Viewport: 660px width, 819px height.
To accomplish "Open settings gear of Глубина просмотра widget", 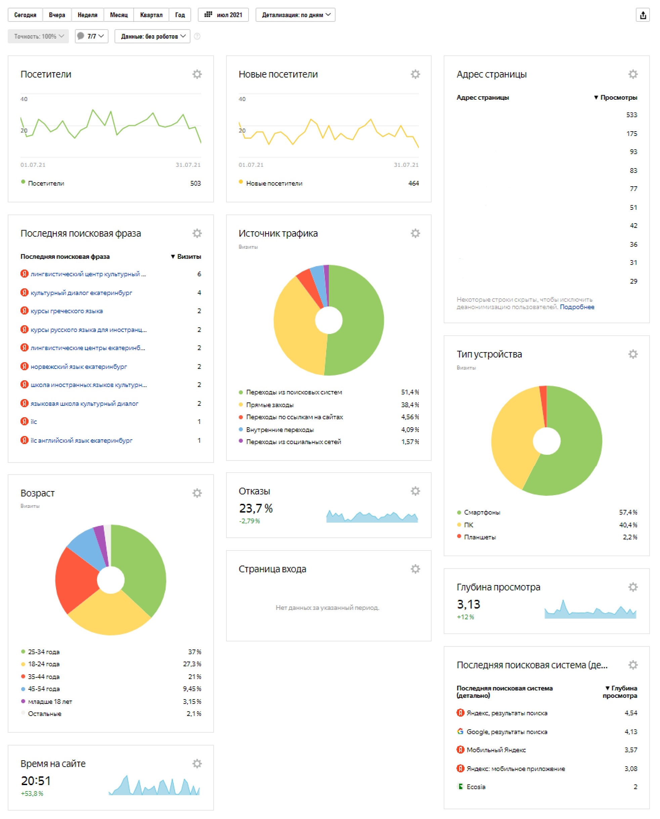I will point(633,587).
